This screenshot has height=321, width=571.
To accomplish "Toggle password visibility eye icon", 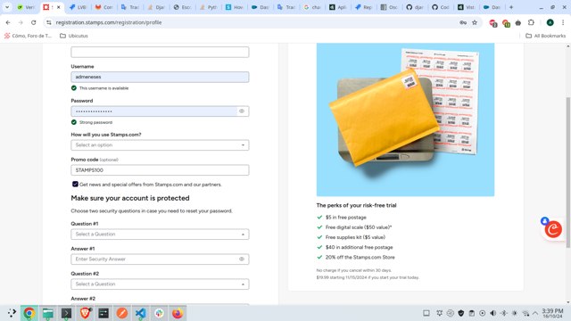I will (242, 111).
